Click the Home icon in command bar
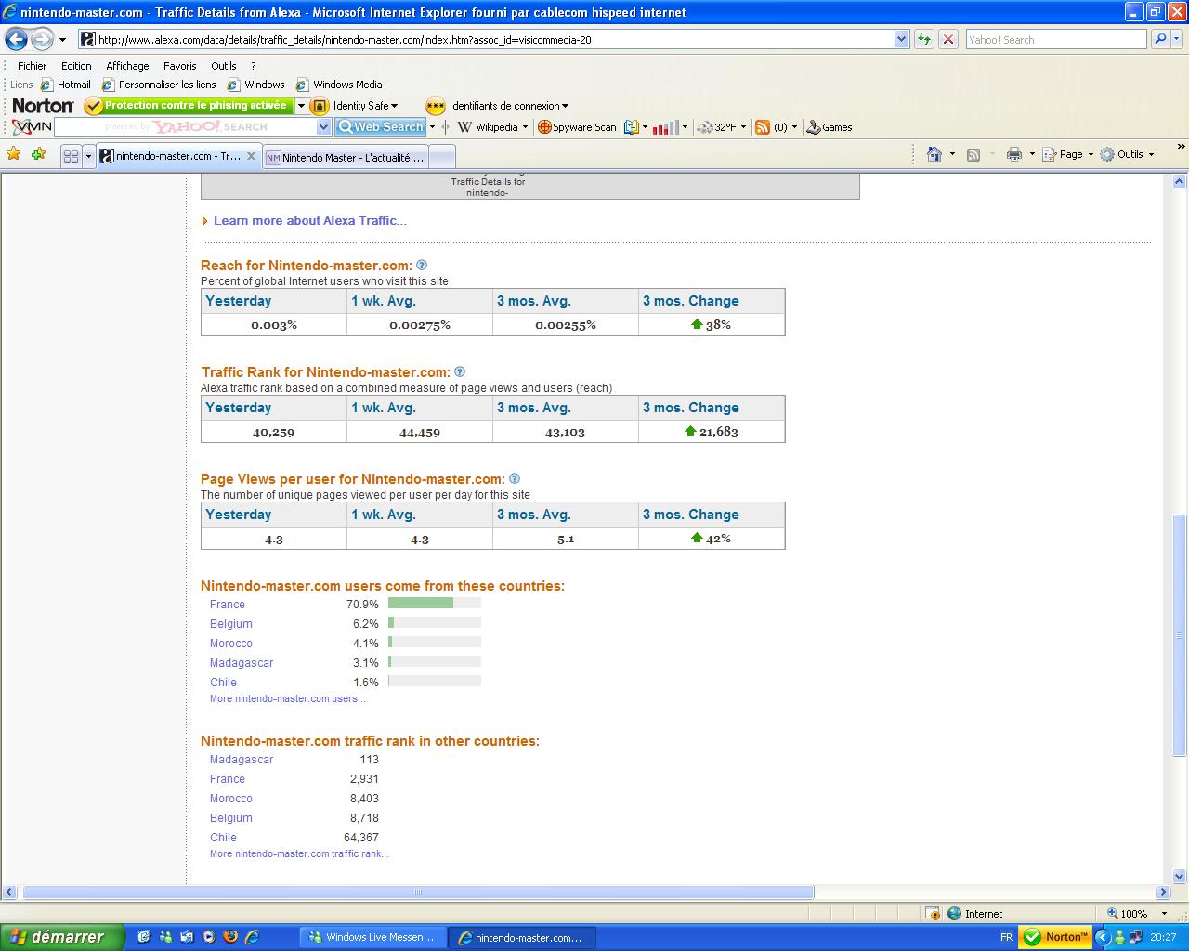Screen dimensions: 1189x951 point(934,154)
